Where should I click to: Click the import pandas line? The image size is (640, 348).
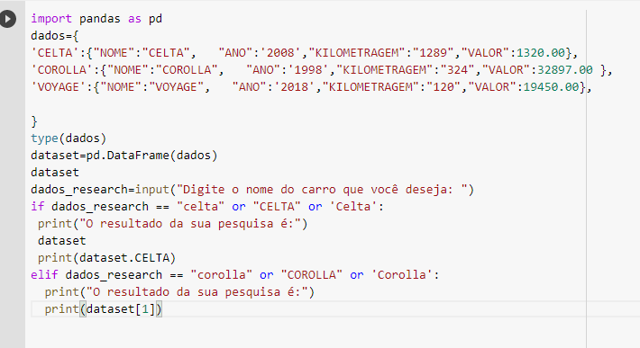click(x=96, y=19)
